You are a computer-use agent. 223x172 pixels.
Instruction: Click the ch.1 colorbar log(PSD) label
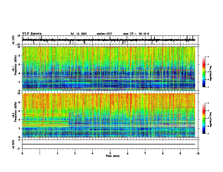[211, 73]
